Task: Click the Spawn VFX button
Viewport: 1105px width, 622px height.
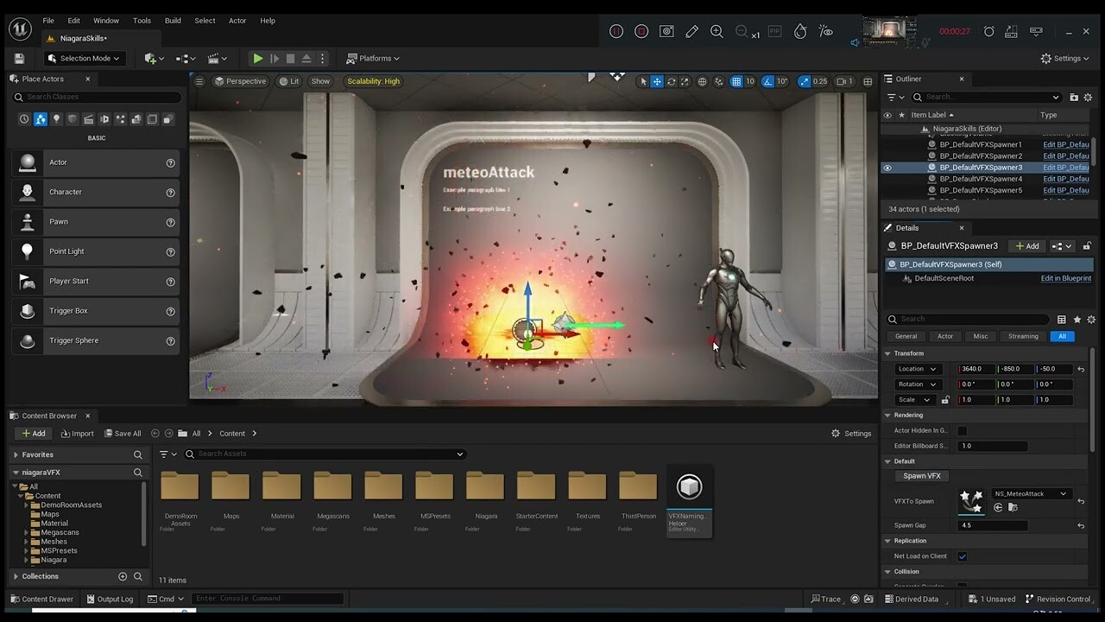Action: point(922,476)
